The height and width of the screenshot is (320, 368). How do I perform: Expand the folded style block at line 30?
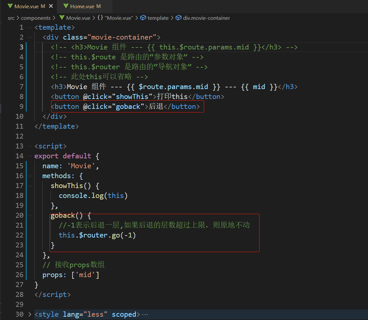(x=30, y=314)
